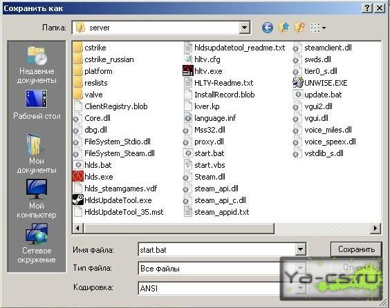Open Мой компьютер in places bar
This screenshot has height=308, width=390.
pyautogui.click(x=37, y=199)
